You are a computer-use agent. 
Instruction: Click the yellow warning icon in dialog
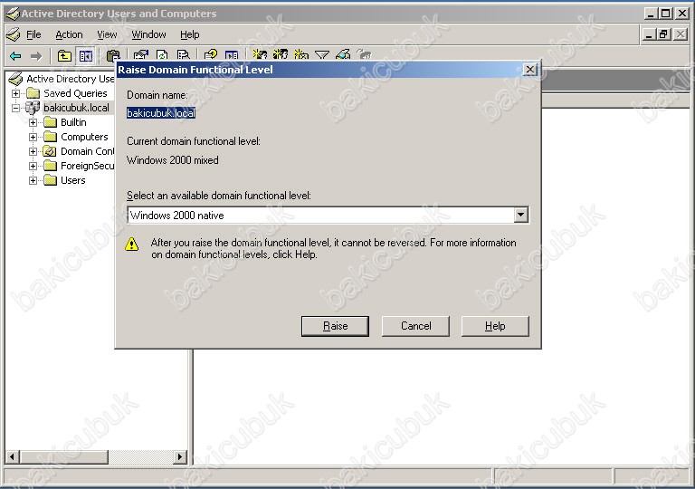click(131, 244)
